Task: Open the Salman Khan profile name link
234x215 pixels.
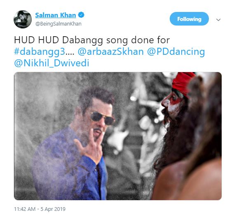Action: 56,15
